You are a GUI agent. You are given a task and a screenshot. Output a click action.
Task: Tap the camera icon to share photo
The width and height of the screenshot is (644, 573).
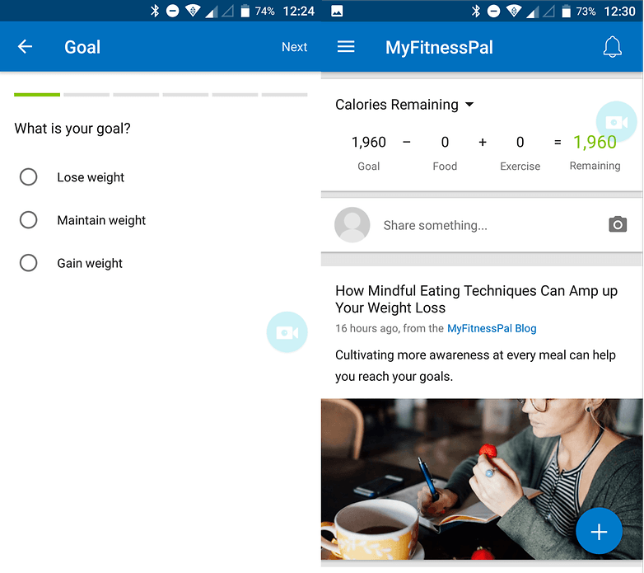click(618, 224)
